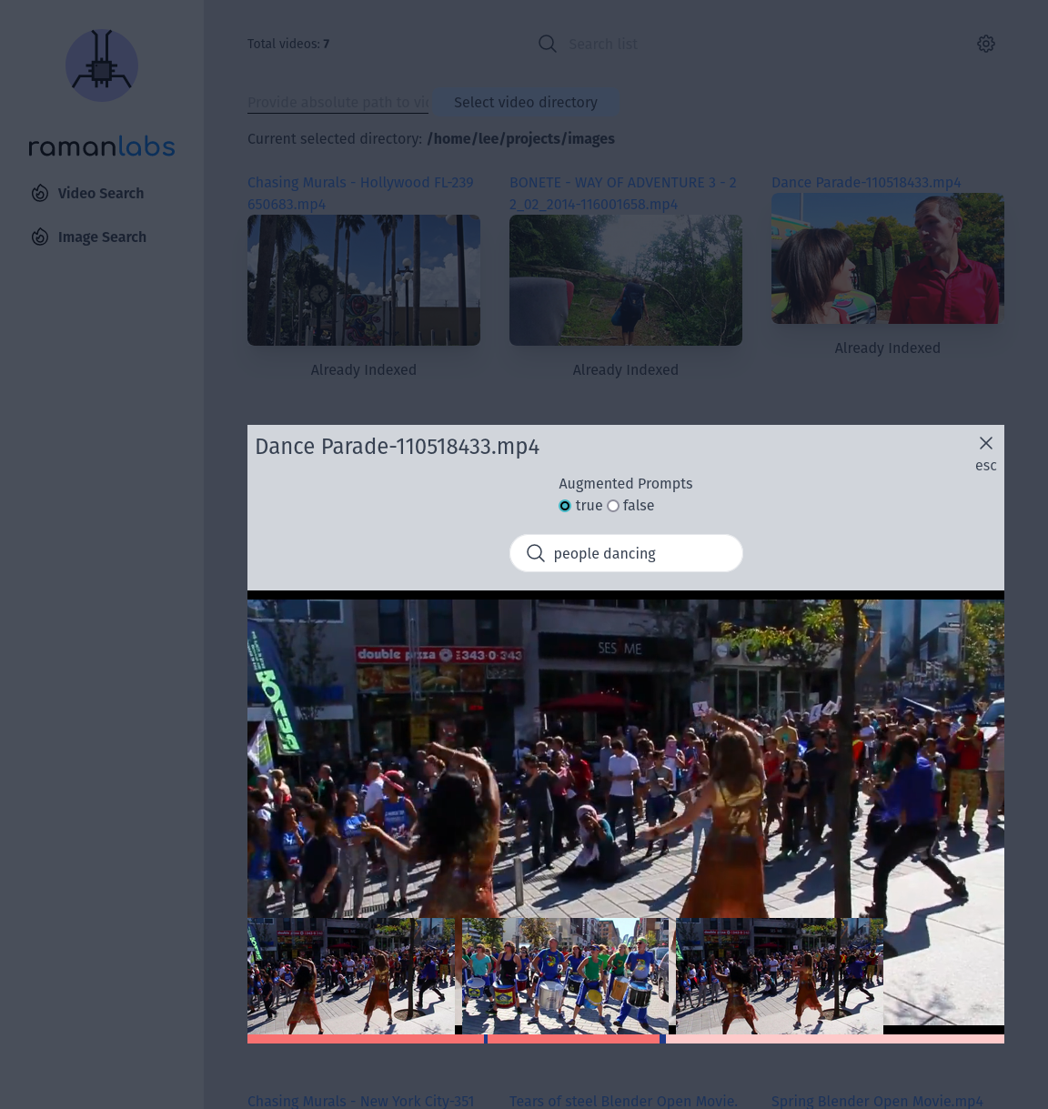This screenshot has width=1048, height=1109.
Task: Click the Dance Parade video thumbnail
Action: [887, 258]
